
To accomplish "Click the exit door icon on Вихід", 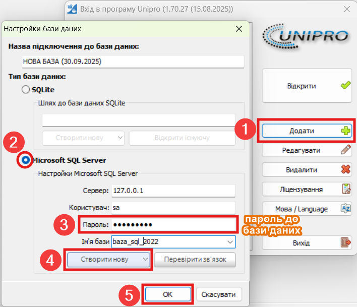I will 345,243.
